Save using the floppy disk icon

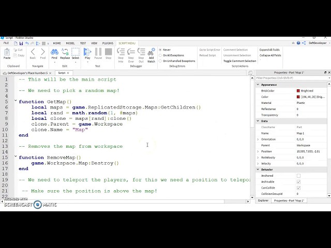tap(21, 43)
